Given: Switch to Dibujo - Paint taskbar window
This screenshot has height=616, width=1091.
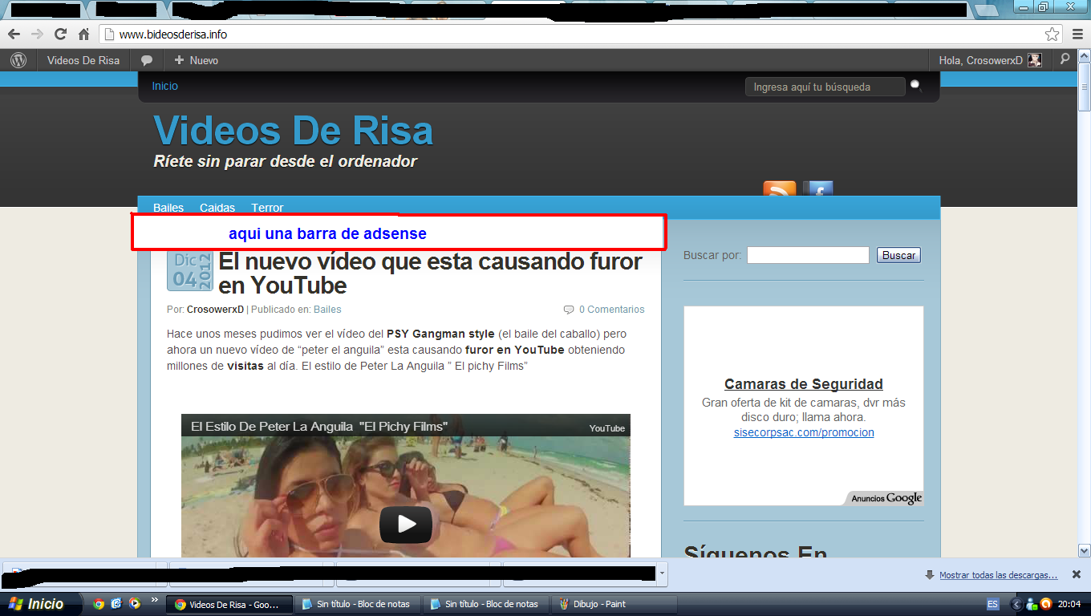Looking at the screenshot, I should pos(616,604).
